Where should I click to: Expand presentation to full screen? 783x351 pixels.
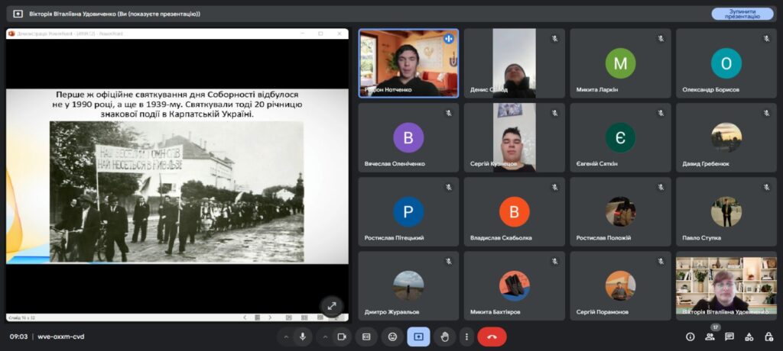(x=331, y=305)
